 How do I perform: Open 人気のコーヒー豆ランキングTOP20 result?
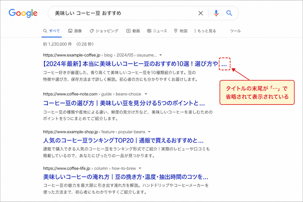coord(123,141)
